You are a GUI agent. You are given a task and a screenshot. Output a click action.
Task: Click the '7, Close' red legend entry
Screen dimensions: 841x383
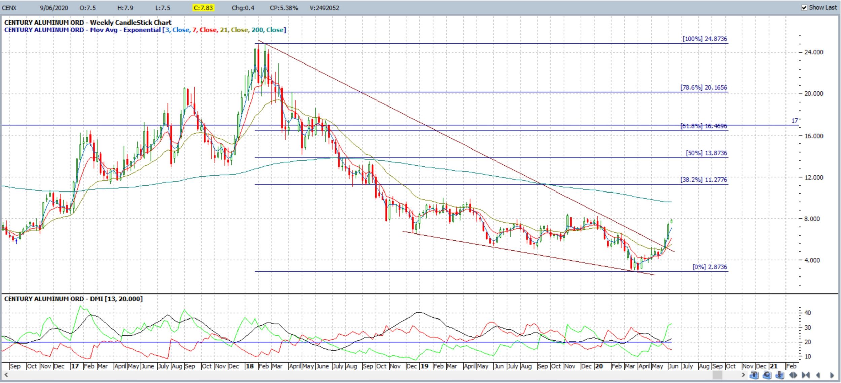click(x=205, y=30)
